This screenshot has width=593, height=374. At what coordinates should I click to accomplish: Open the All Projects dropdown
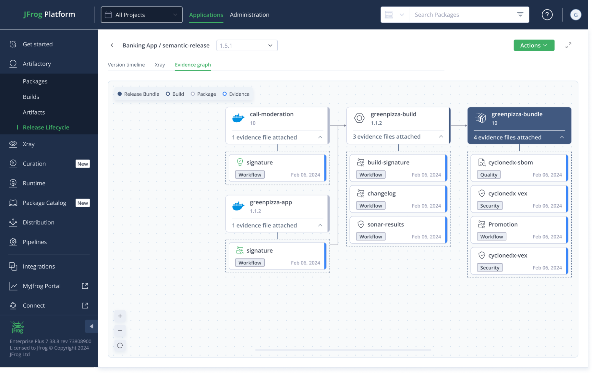(142, 15)
